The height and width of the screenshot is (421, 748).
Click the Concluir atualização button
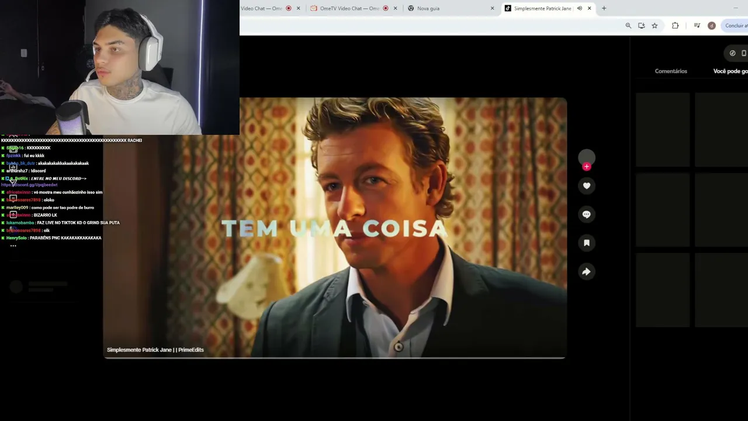point(735,26)
